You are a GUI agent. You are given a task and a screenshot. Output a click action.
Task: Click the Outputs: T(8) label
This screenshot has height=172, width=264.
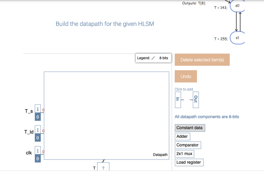coord(193,3)
